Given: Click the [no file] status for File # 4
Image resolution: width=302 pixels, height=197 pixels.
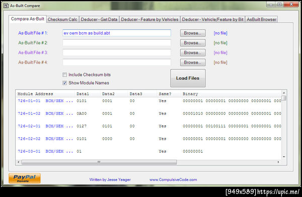Looking at the screenshot, I should (x=220, y=62).
